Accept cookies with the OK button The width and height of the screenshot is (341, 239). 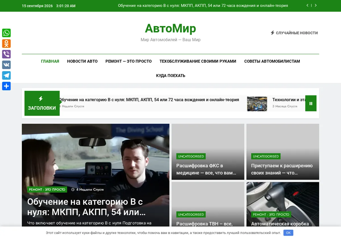coord(288,233)
